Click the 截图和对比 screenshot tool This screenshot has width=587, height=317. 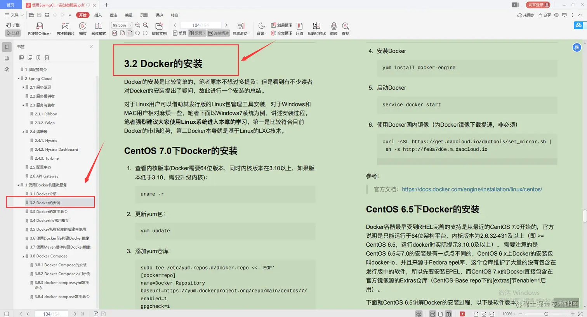point(319,28)
